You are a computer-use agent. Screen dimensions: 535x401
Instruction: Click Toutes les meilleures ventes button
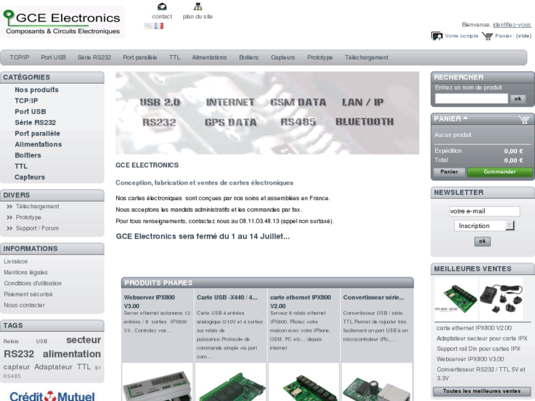coord(481,391)
